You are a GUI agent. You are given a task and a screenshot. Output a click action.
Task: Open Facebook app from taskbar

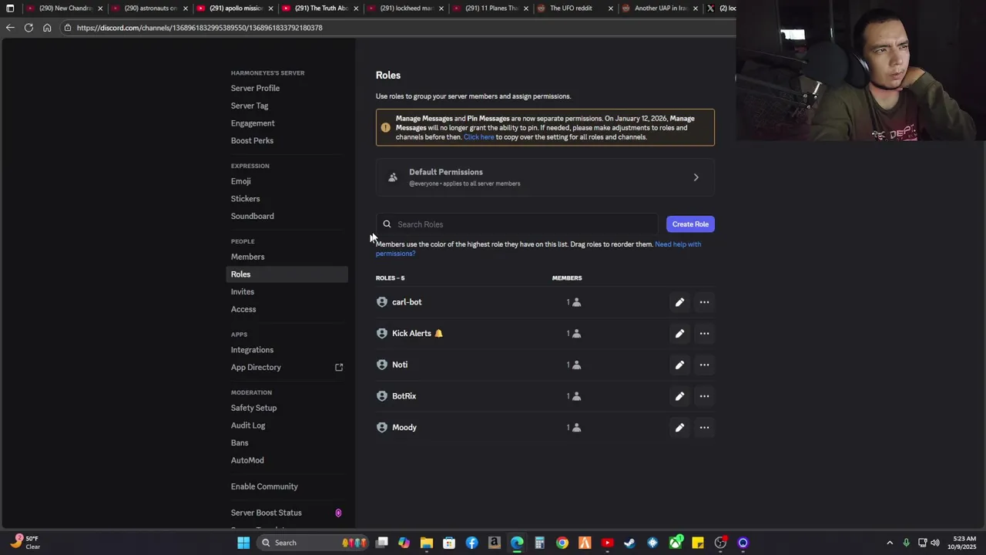pos(471,543)
